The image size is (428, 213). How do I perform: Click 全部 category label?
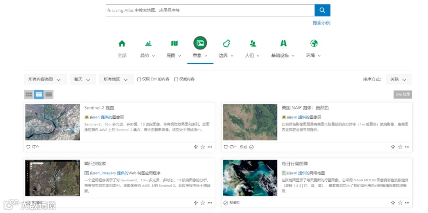click(x=122, y=55)
